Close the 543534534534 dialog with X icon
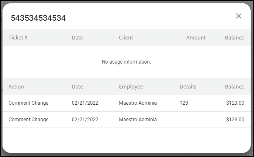Viewport: 254px width, 157px height. pyautogui.click(x=239, y=16)
